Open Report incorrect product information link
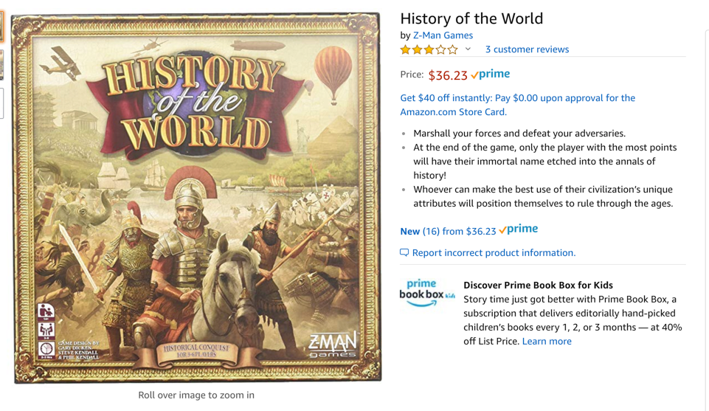This screenshot has width=709, height=411. click(x=494, y=252)
